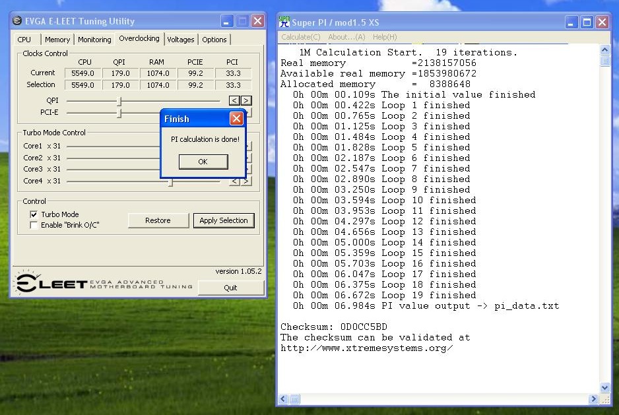
Task: Open About...(A) menu in Super PI
Action: (346, 37)
